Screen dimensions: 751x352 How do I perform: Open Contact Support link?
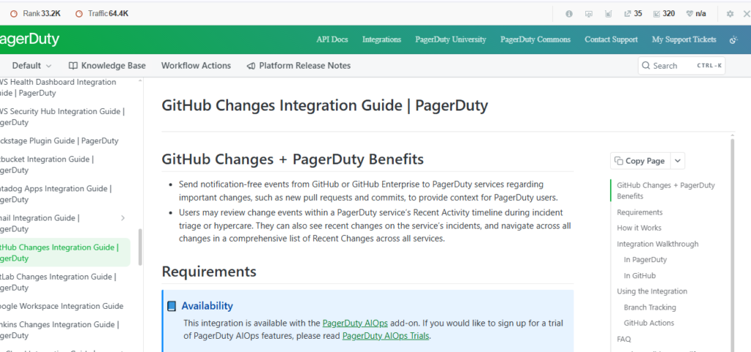(611, 40)
